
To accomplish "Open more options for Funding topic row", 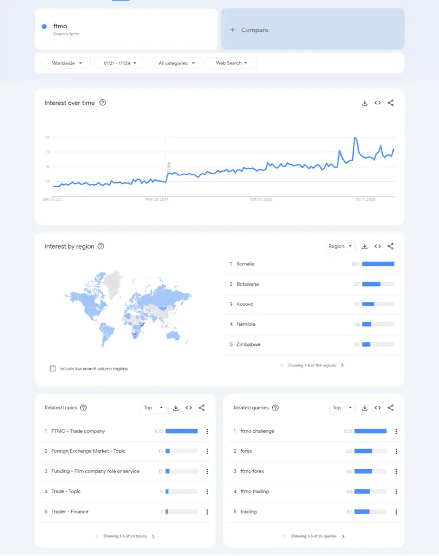I will pyautogui.click(x=207, y=471).
